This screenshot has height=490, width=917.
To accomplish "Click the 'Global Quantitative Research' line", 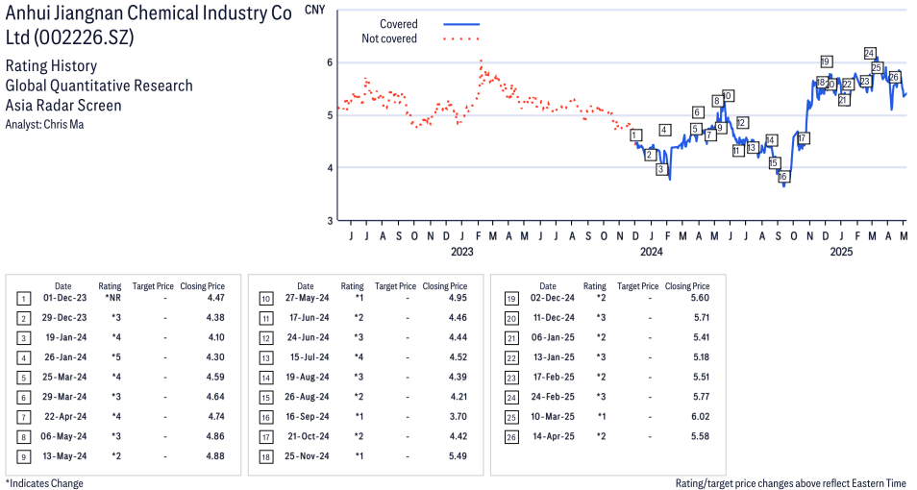I will 99,86.
